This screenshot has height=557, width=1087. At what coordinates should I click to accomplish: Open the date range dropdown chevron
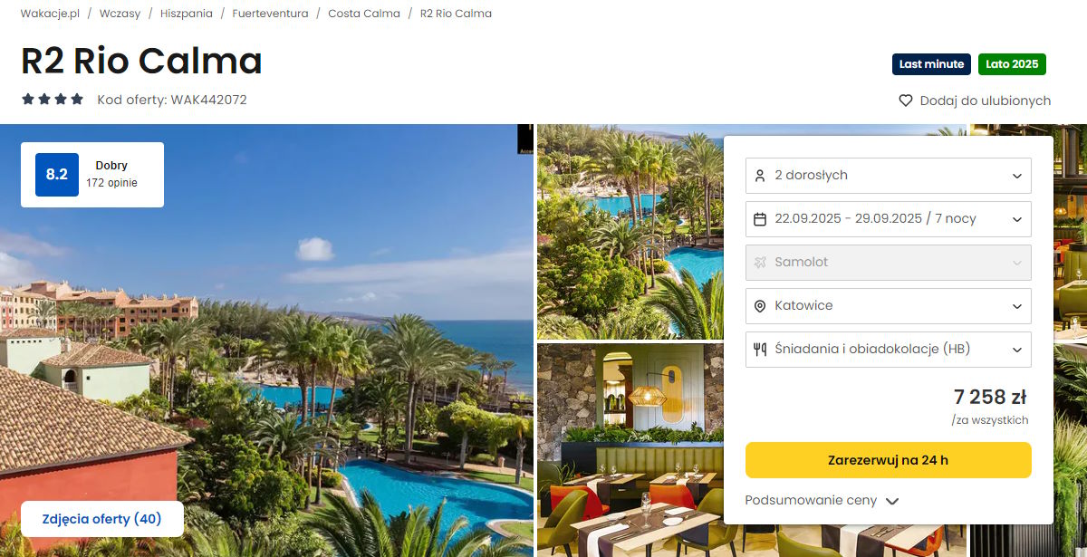[x=1017, y=219]
